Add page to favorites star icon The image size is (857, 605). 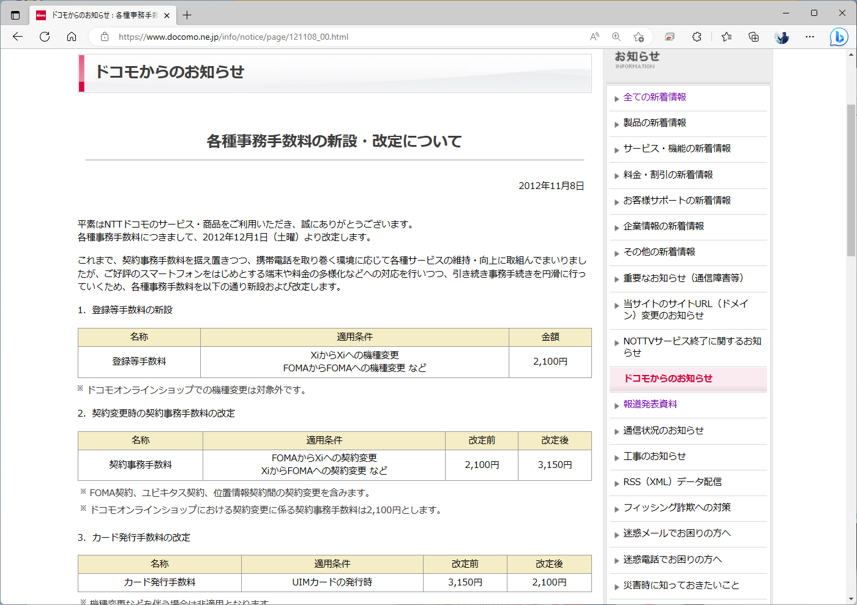638,37
